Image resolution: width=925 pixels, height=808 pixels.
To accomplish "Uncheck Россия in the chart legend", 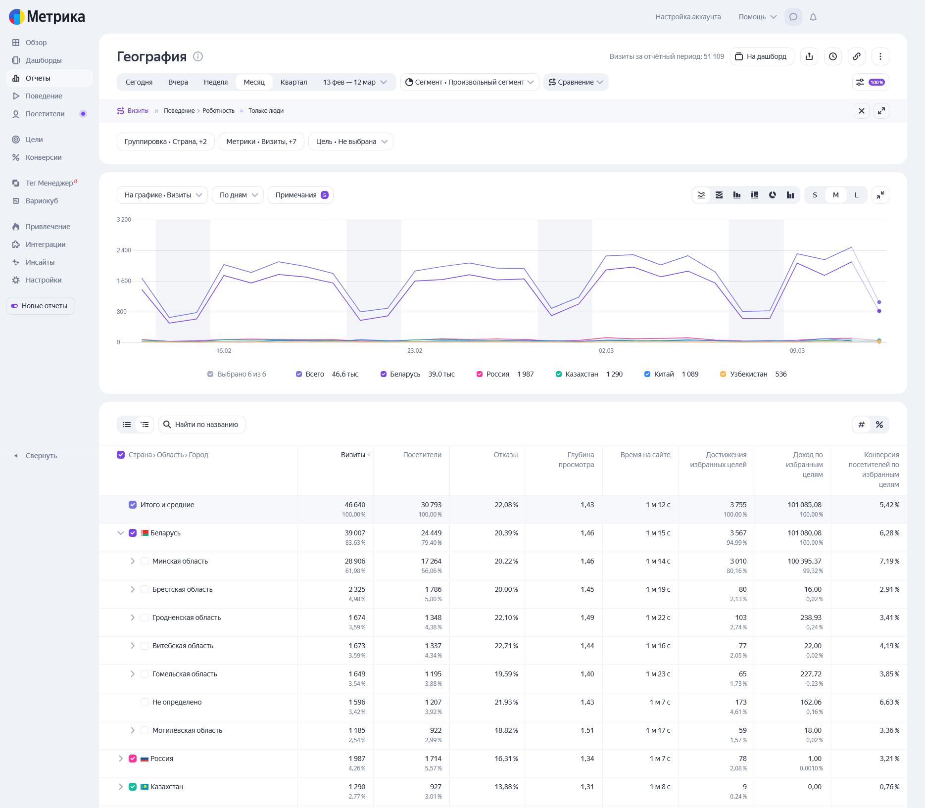I will click(480, 374).
